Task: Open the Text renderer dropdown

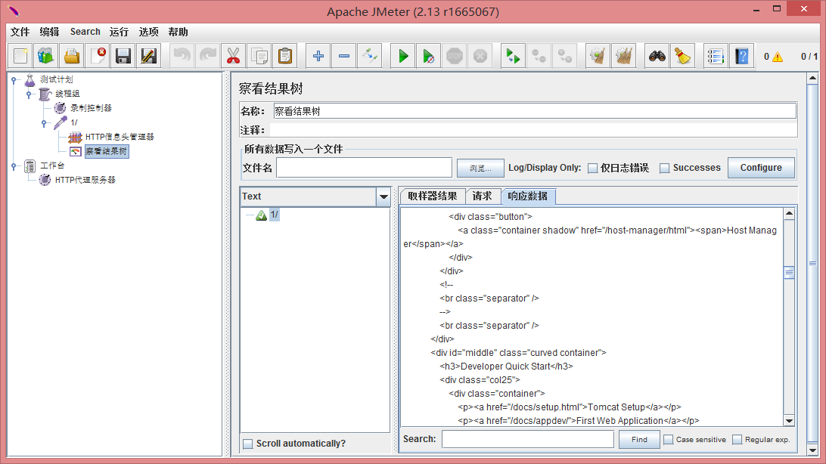Action: [x=383, y=196]
